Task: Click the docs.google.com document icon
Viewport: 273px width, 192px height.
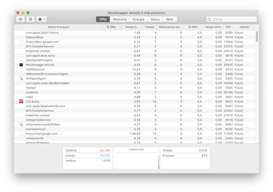Action: tap(21, 42)
